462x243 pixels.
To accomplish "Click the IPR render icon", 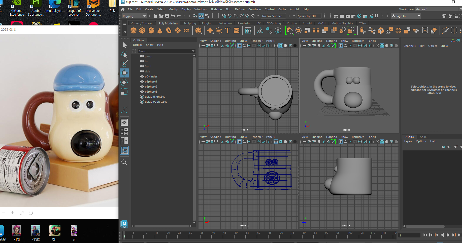I will pos(347,16).
